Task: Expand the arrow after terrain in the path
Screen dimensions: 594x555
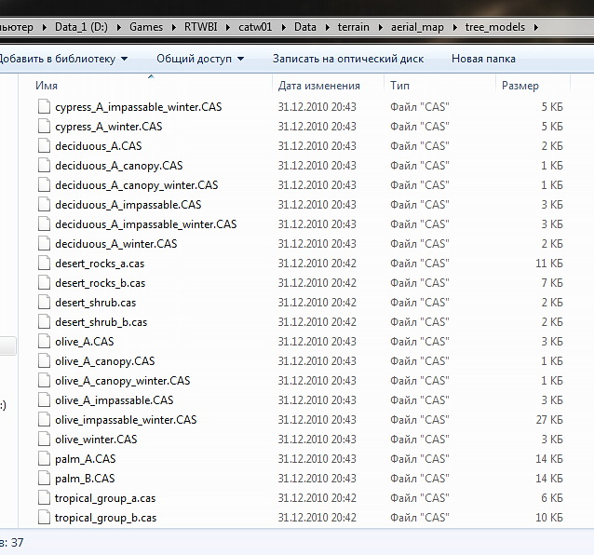Action: coord(381,27)
